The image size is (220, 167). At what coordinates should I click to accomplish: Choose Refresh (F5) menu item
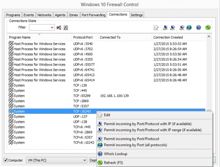155,163
